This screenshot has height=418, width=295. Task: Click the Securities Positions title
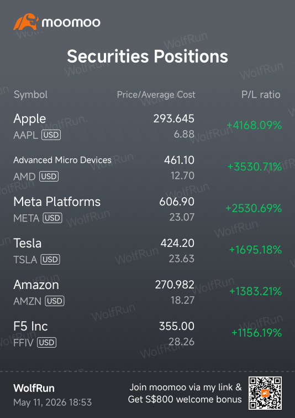(x=147, y=56)
